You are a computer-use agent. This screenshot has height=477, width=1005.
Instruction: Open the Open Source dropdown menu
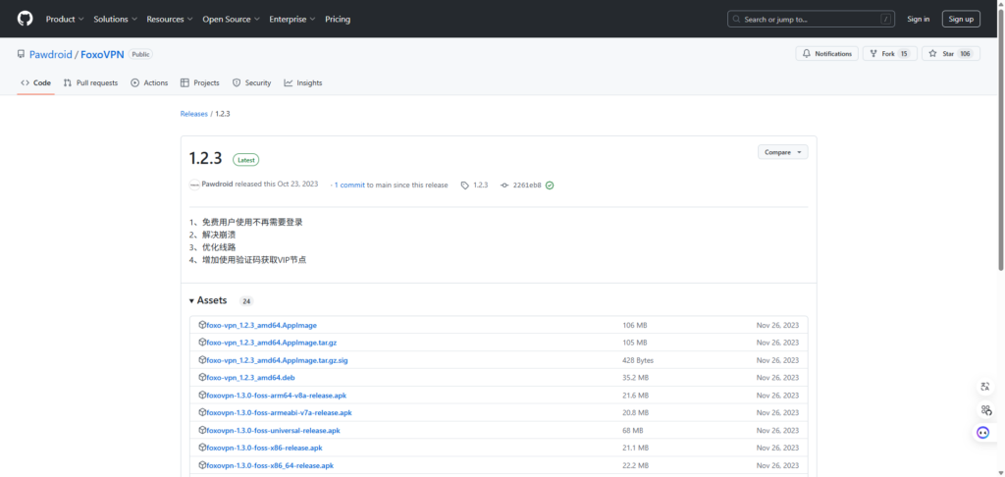pyautogui.click(x=231, y=19)
